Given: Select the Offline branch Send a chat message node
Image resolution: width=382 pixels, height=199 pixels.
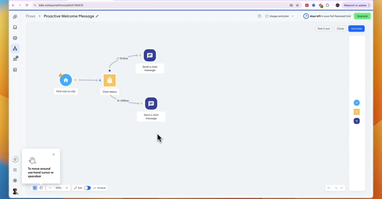Looking at the screenshot, I should point(151,104).
